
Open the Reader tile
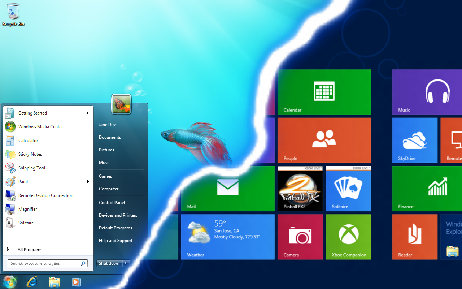(x=415, y=237)
